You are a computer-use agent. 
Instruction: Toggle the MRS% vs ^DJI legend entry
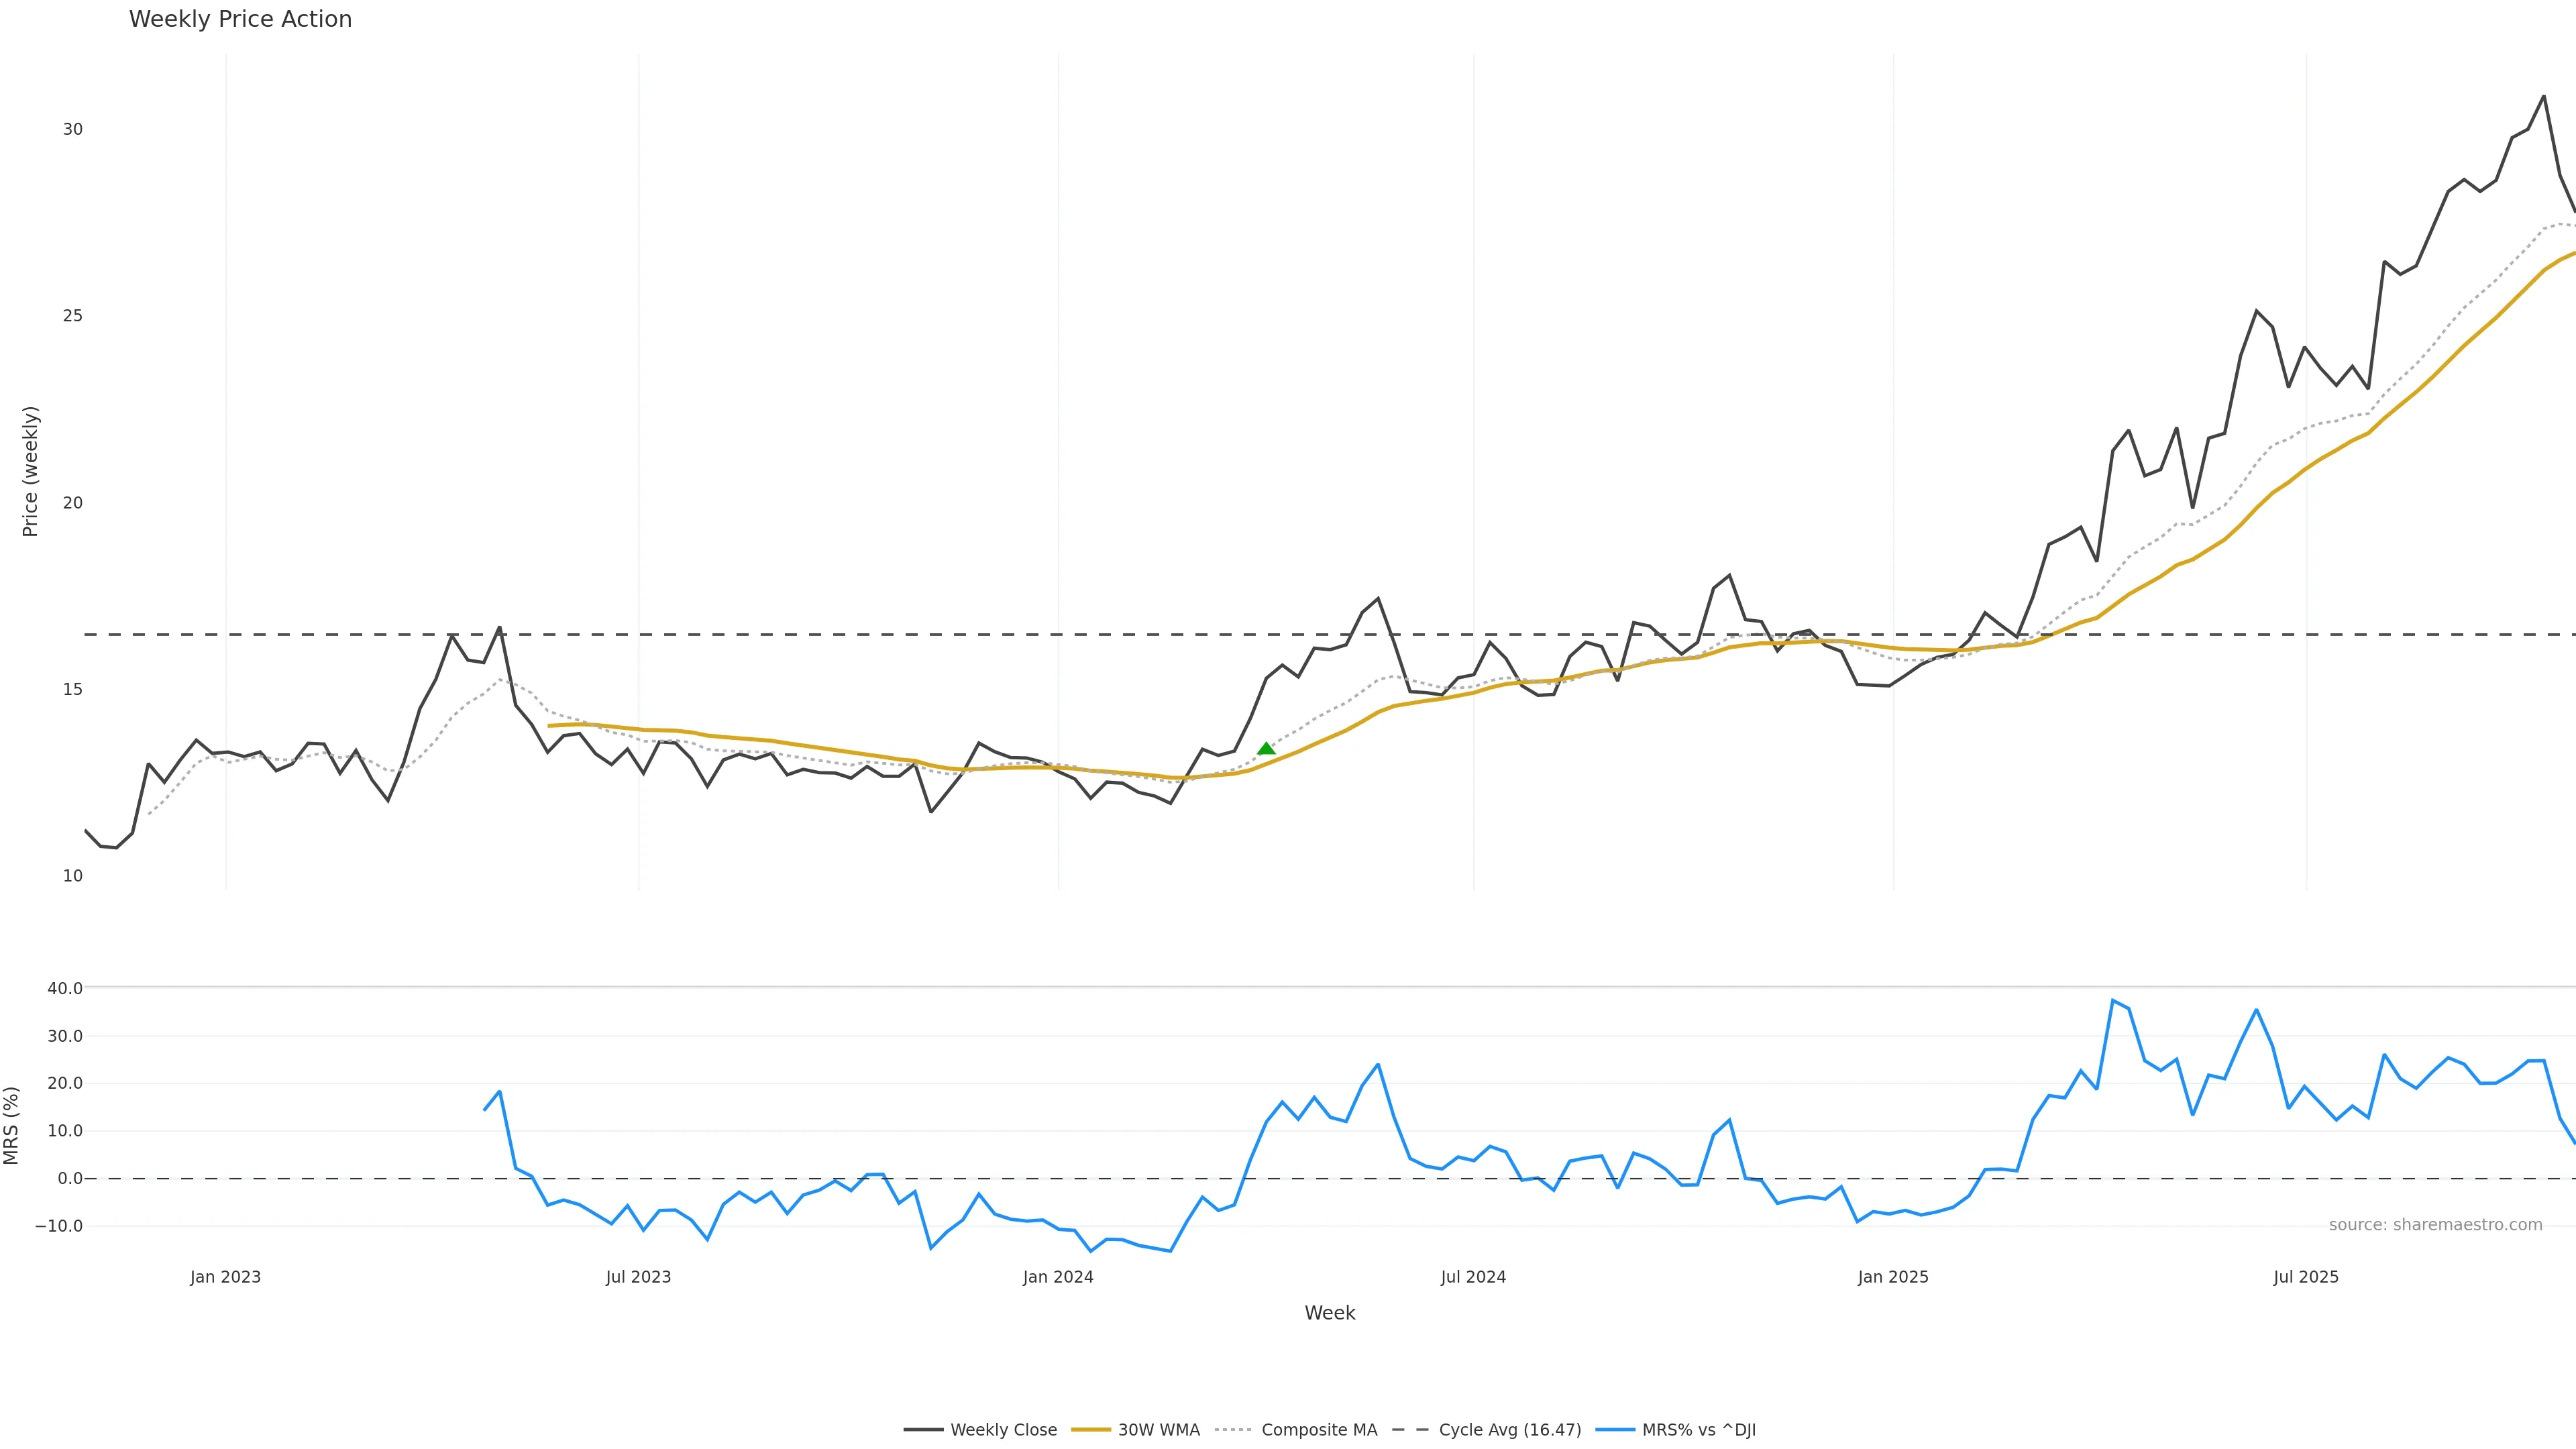(x=1698, y=1430)
